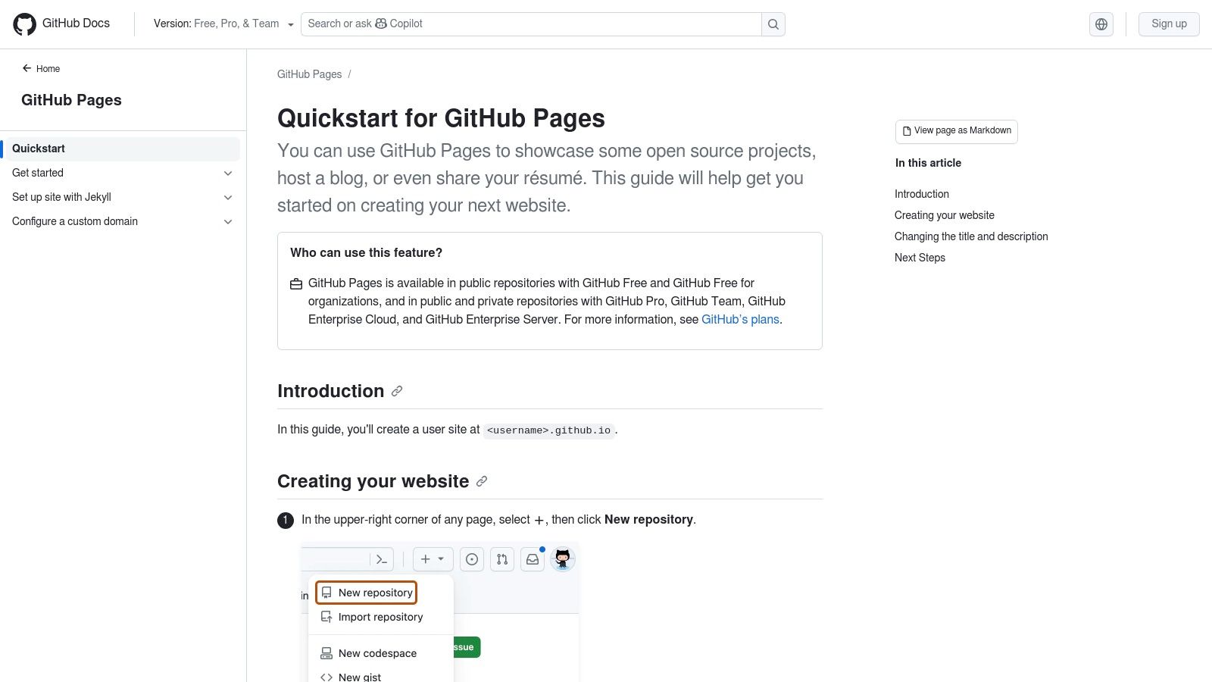Click the search magnifier icon
Image resolution: width=1212 pixels, height=682 pixels.
(772, 23)
